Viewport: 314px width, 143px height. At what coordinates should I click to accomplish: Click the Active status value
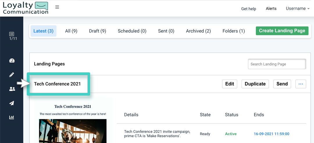pos(231,134)
